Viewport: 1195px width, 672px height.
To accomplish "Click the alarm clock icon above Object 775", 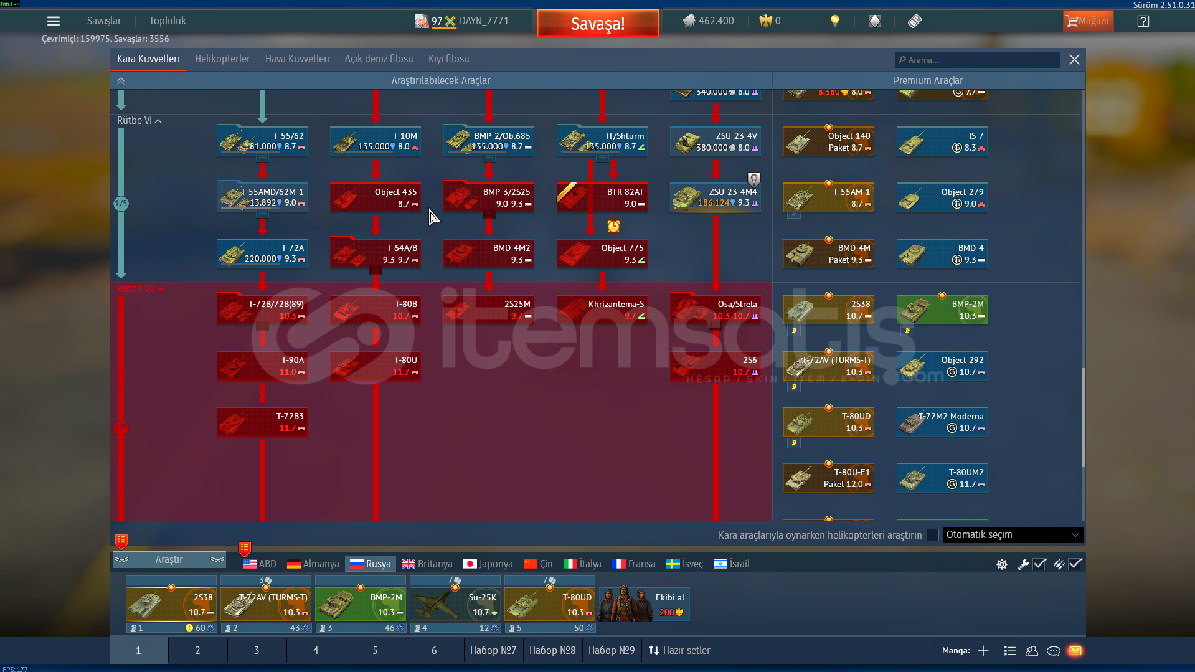I will click(x=613, y=225).
